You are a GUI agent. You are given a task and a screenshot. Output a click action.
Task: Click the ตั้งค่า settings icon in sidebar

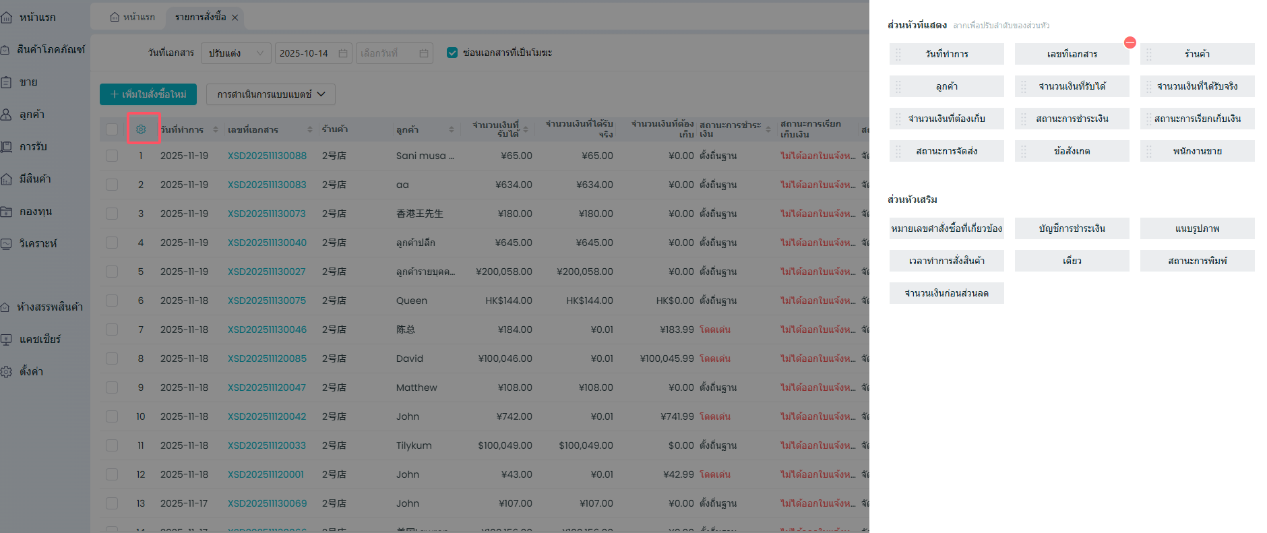[x=7, y=372]
